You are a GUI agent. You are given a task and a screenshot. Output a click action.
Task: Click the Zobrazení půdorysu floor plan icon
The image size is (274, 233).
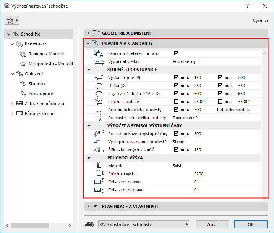click(x=19, y=104)
